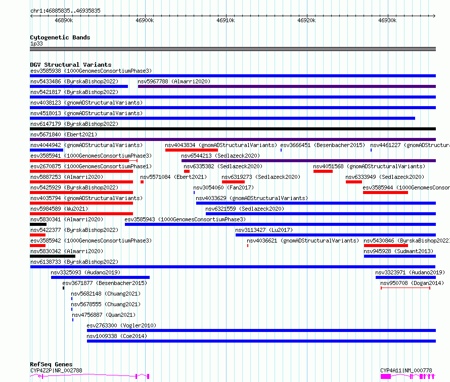Click esv2670875 1000GenomesConsortiumPhase1 label

pyautogui.click(x=91, y=166)
